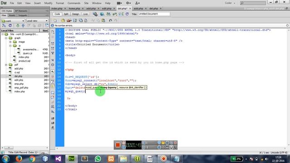290x163 pixels.
Task: Click the Put files blue up arrow
Action: click(23, 25)
